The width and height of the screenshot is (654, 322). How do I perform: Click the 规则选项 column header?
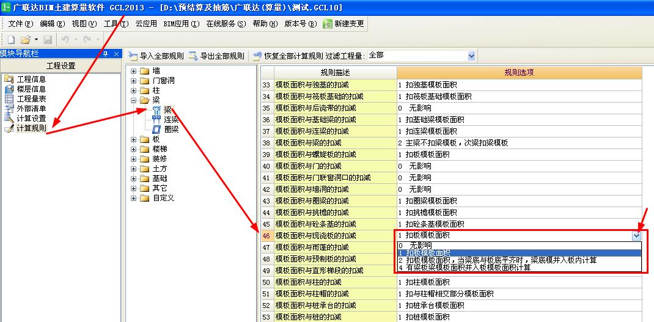520,73
